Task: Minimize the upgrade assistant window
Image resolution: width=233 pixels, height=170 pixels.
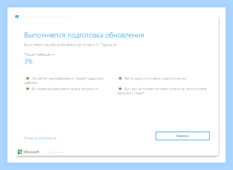Action: 196,16
